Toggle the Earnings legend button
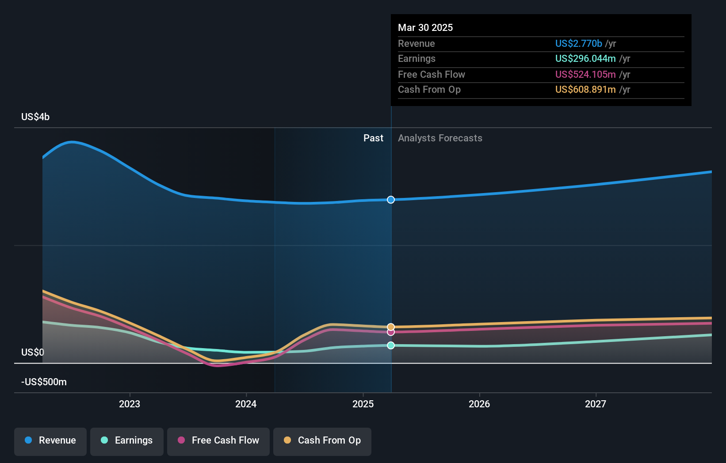 click(x=127, y=441)
